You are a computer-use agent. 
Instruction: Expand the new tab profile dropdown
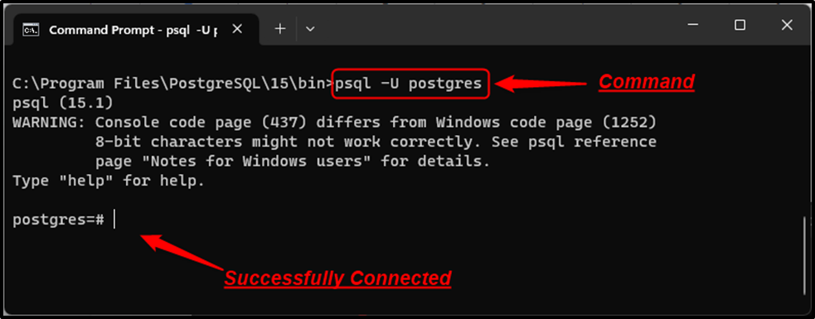point(310,29)
